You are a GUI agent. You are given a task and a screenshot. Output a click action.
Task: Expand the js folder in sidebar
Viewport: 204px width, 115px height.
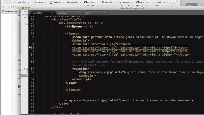pyautogui.click(x=25, y=69)
